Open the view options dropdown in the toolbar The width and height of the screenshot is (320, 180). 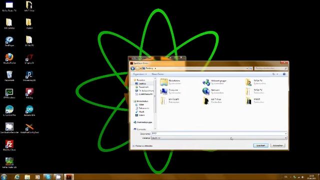click(277, 74)
